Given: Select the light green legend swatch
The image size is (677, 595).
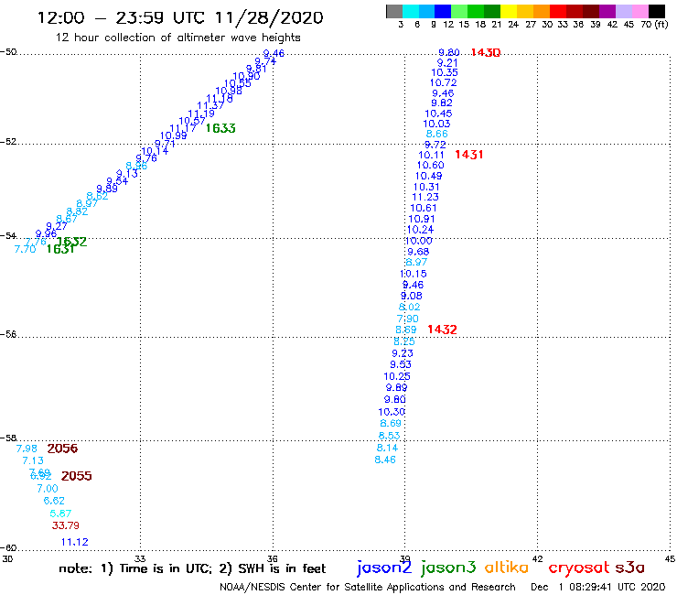Looking at the screenshot, I should tap(459, 11).
